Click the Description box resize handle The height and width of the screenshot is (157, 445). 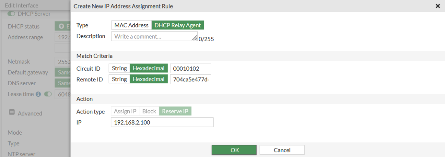(x=194, y=38)
